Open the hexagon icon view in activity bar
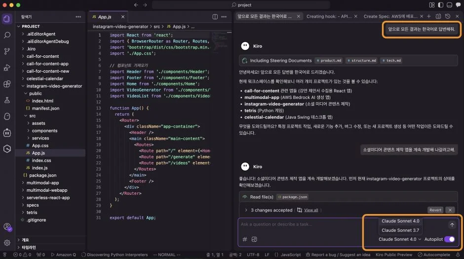Viewport: 464px width, 259px height. [7, 149]
